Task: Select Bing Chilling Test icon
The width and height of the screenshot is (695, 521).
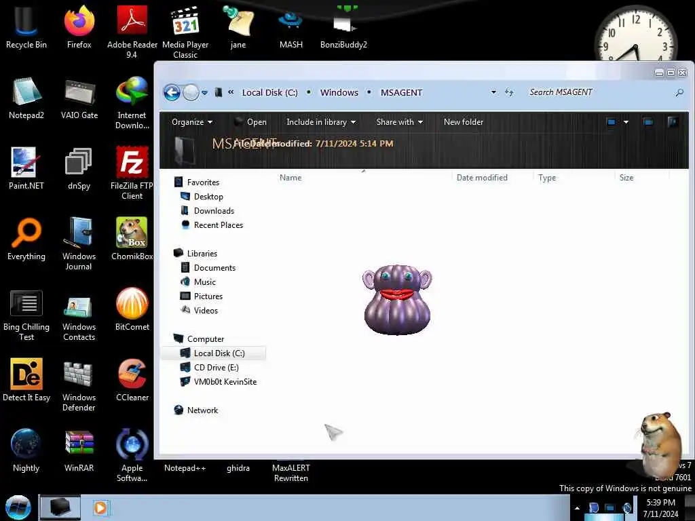Action: click(x=26, y=315)
